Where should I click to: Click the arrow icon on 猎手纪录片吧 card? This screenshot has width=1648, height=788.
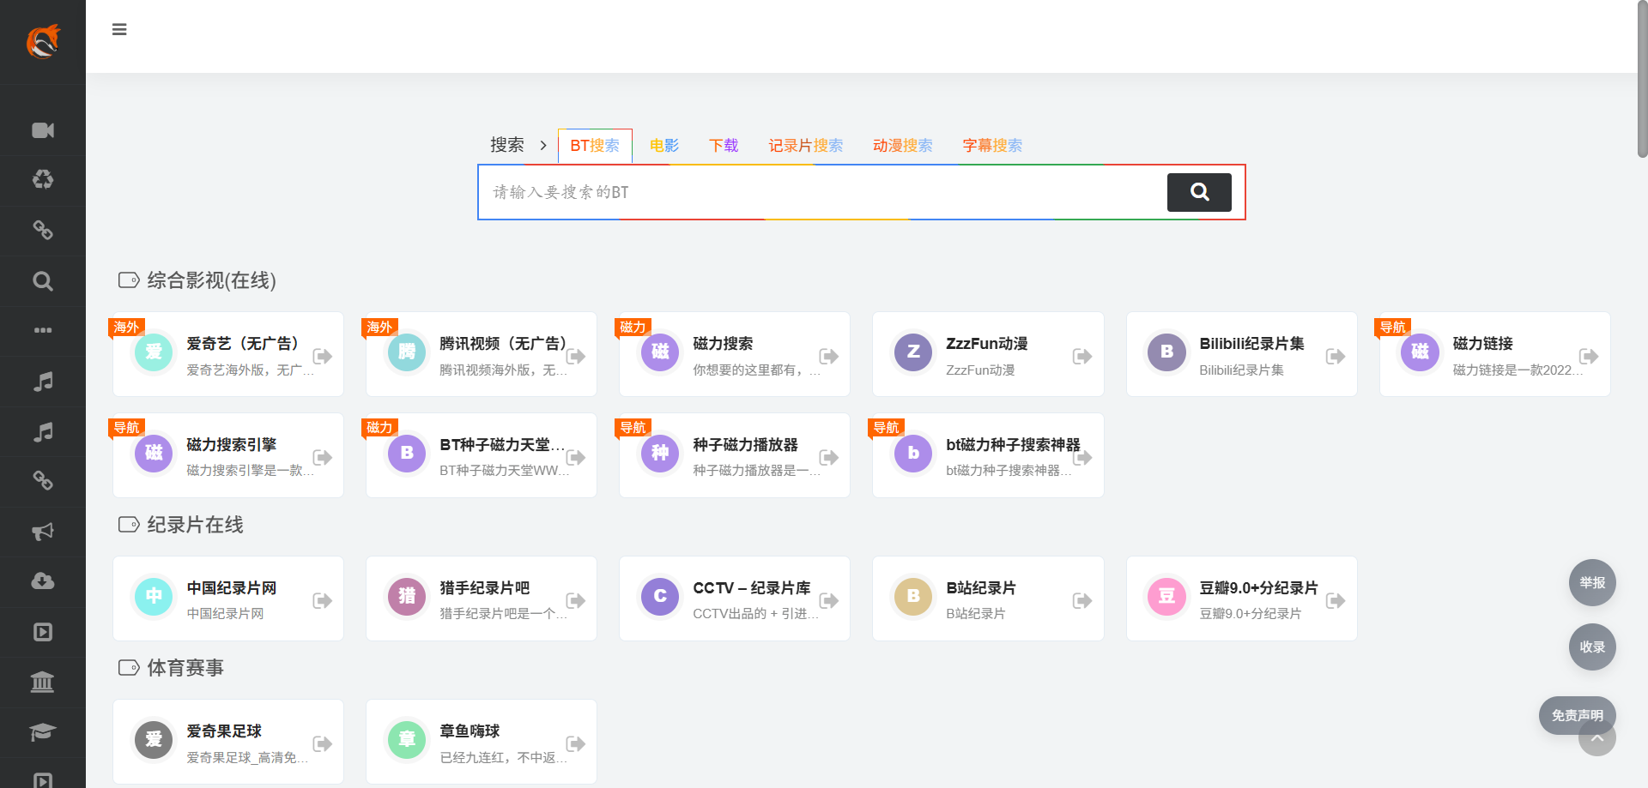coord(576,600)
